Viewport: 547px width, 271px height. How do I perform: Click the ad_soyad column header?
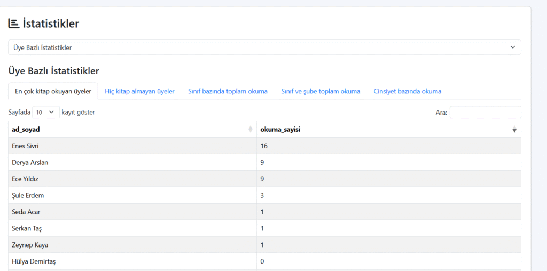click(26, 129)
